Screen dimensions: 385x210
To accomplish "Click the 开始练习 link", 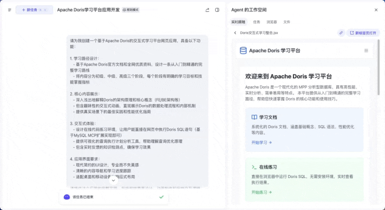I will 262,192.
